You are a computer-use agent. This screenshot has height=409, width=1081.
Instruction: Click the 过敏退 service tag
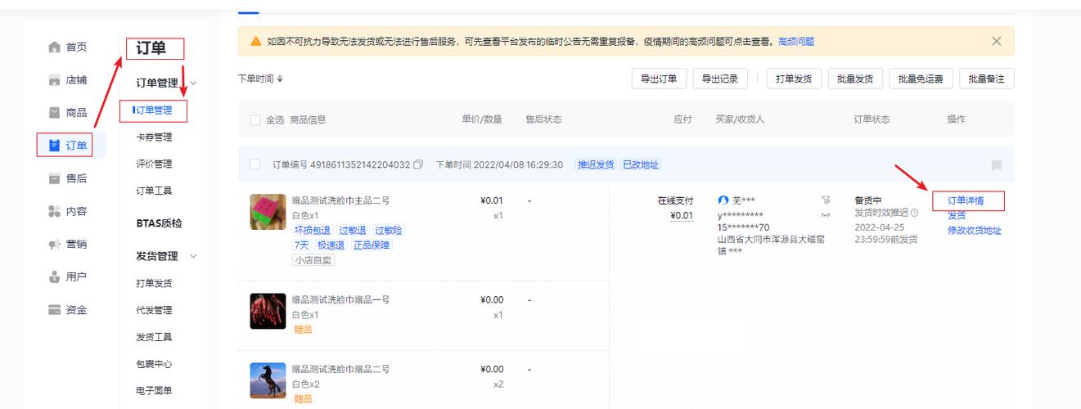(x=353, y=230)
